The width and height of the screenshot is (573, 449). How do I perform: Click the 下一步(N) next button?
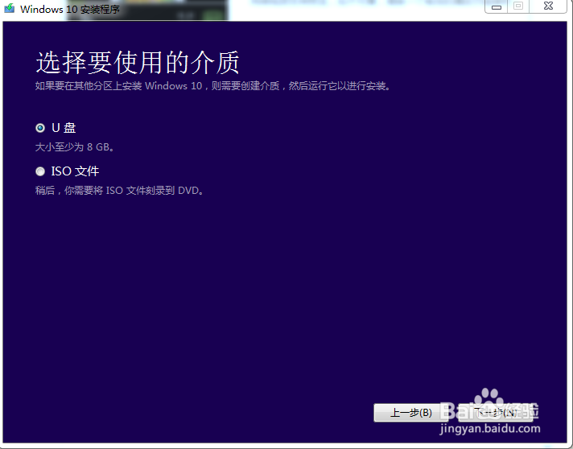tap(495, 413)
